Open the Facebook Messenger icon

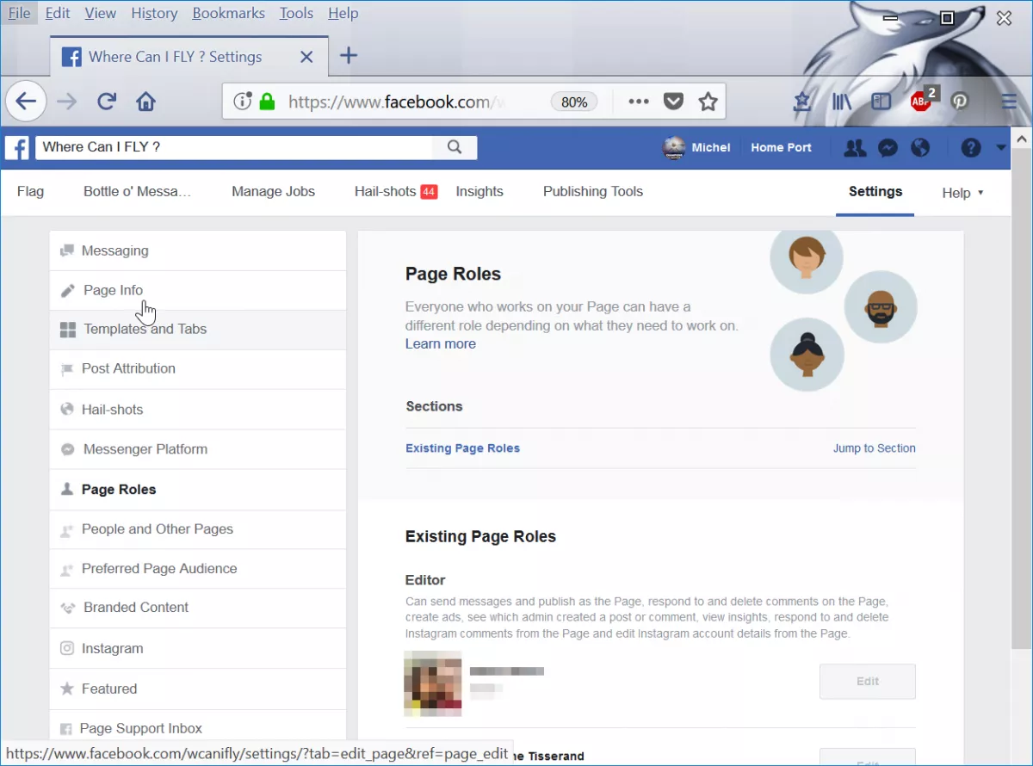pyautogui.click(x=888, y=148)
